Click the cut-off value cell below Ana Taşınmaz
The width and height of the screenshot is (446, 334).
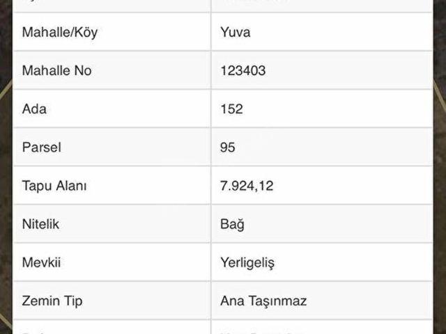point(321,327)
